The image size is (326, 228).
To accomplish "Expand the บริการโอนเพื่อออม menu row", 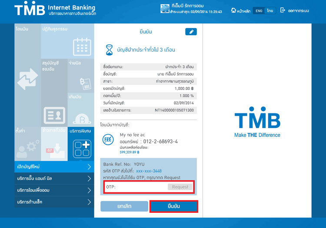I will point(53,190).
